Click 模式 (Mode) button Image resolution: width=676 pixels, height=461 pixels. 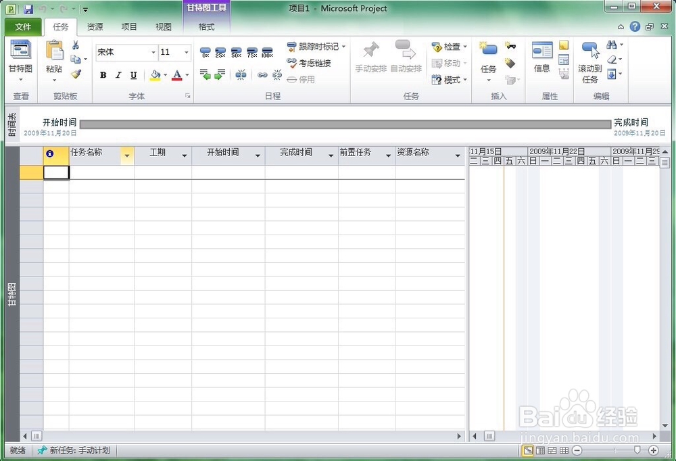click(450, 80)
